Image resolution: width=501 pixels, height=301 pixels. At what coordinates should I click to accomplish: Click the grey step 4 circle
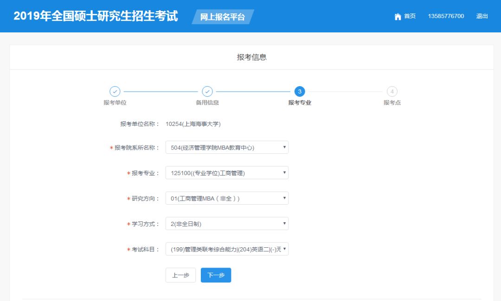pyautogui.click(x=392, y=92)
